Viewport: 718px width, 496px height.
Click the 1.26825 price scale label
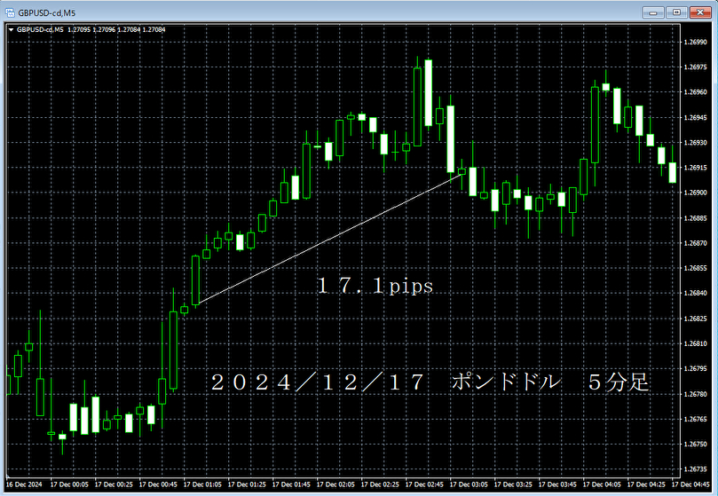click(x=695, y=319)
